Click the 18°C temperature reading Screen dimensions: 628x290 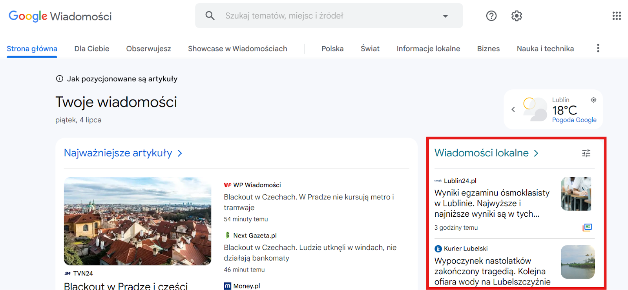point(564,110)
